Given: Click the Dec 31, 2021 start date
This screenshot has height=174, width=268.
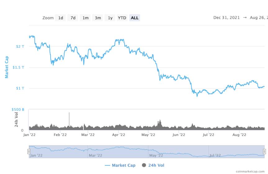Looking at the screenshot, I should 226,18.
